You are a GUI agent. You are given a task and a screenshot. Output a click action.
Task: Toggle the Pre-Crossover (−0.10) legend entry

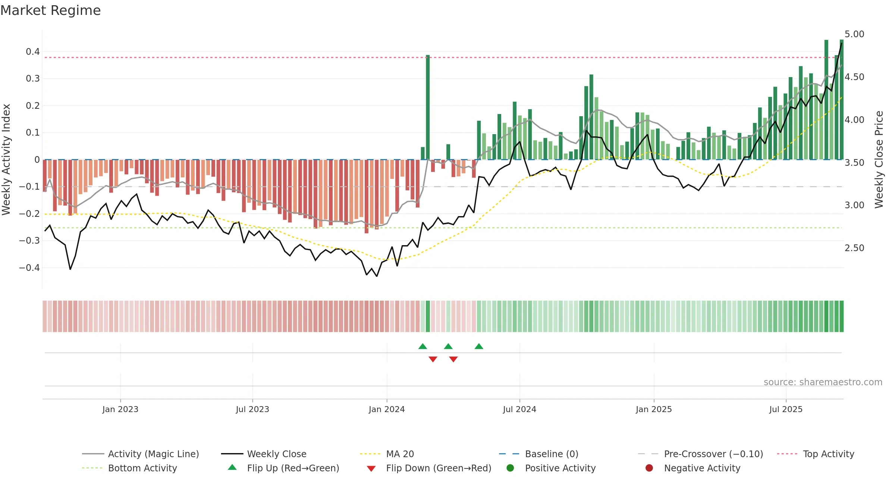(x=701, y=454)
